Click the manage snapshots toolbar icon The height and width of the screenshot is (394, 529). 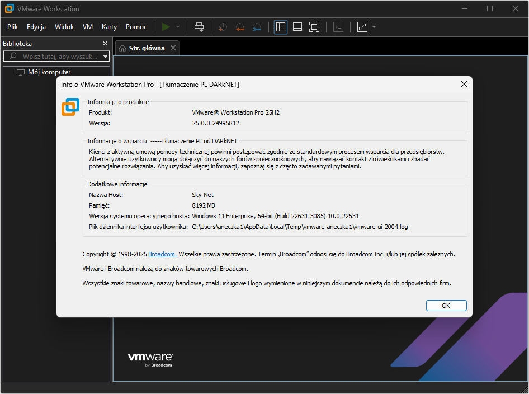pyautogui.click(x=257, y=27)
